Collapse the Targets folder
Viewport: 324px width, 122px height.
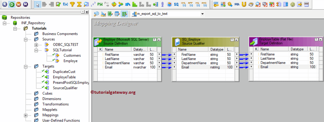pos(26,66)
